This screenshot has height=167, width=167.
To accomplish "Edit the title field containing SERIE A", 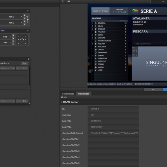I will [x=113, y=109].
